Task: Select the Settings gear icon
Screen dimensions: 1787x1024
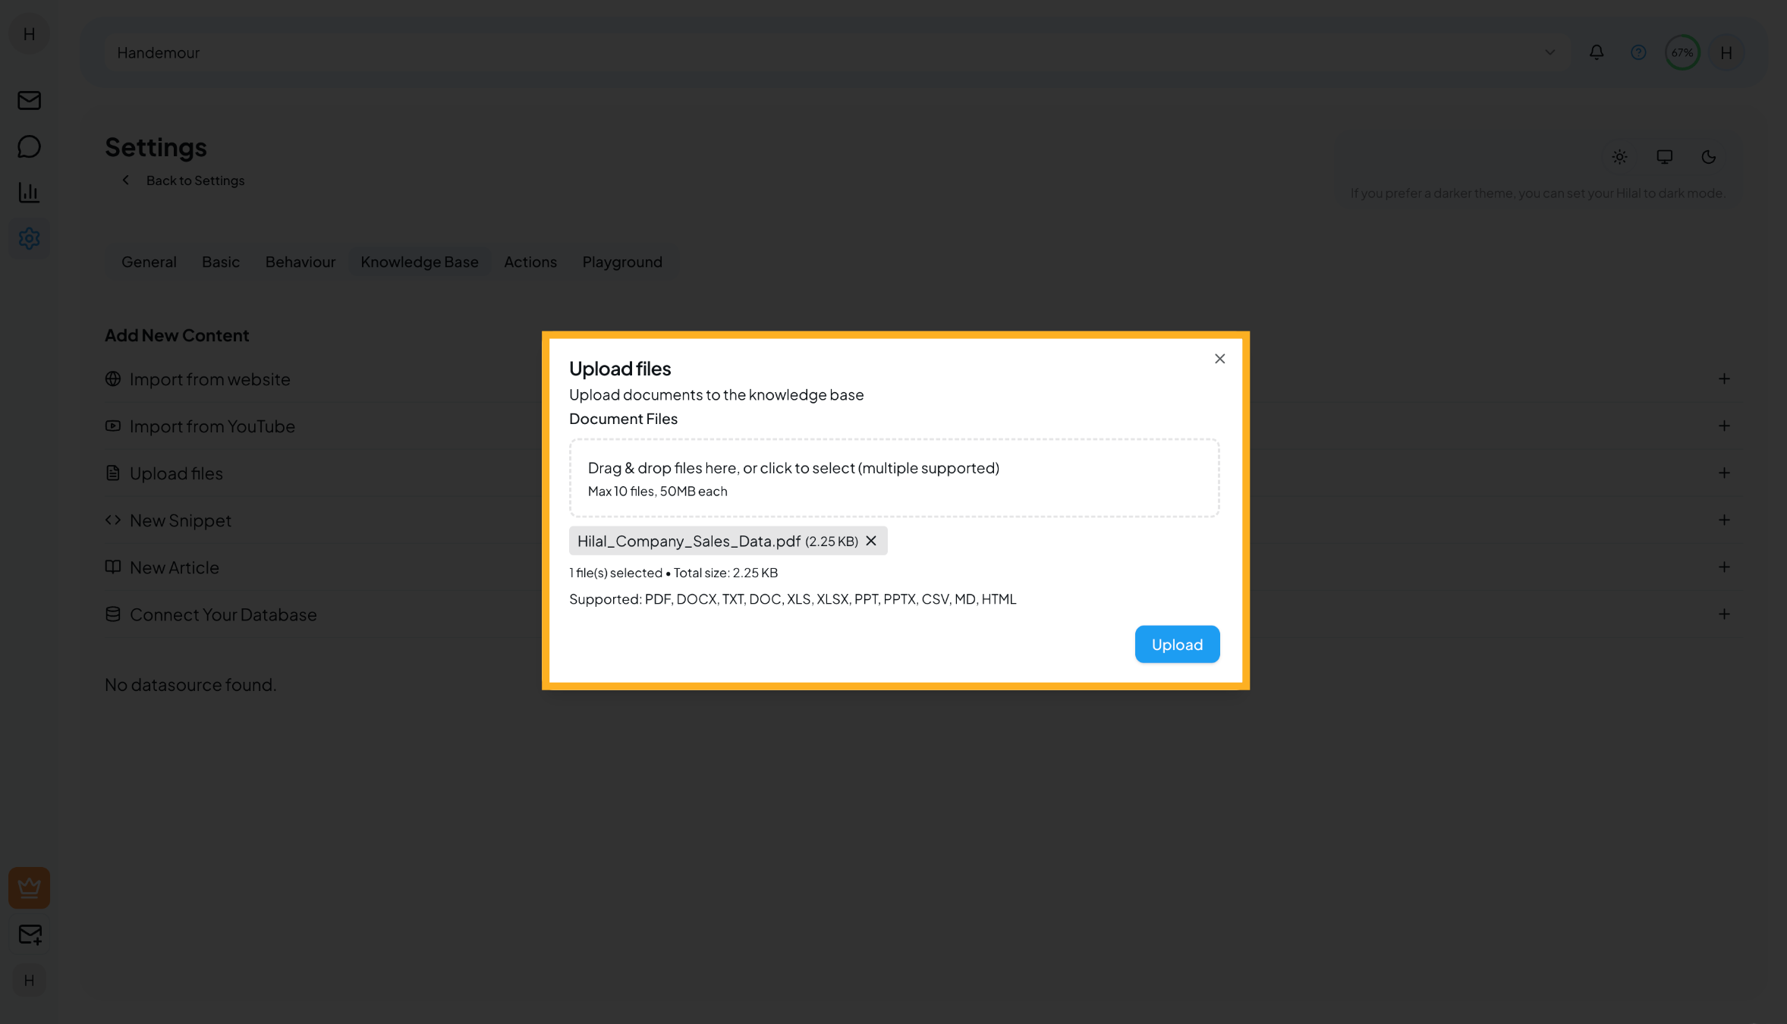Action: click(29, 238)
